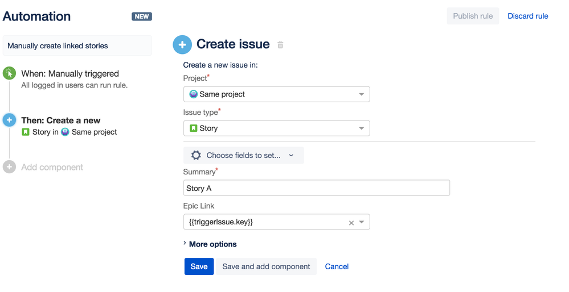The image size is (569, 292).
Task: Delete the Create issue component via trash icon
Action: click(280, 45)
